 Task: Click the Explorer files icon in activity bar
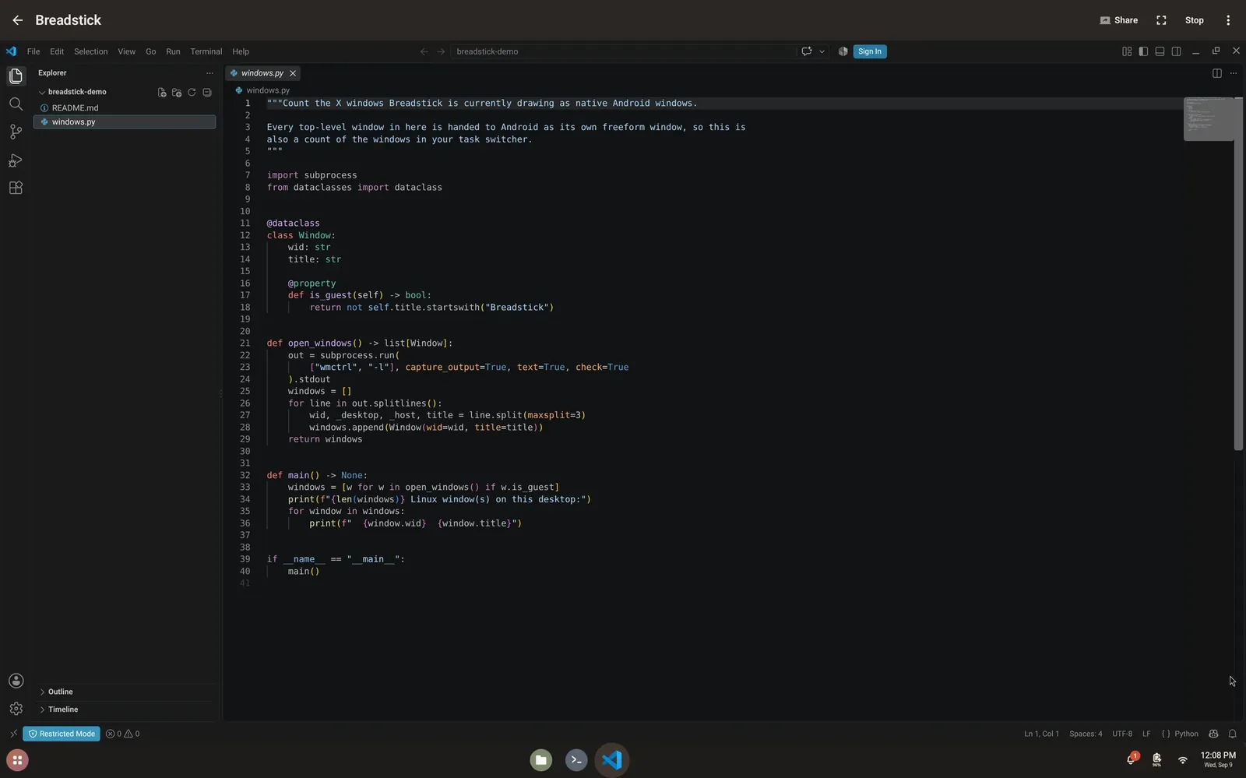[x=16, y=76]
